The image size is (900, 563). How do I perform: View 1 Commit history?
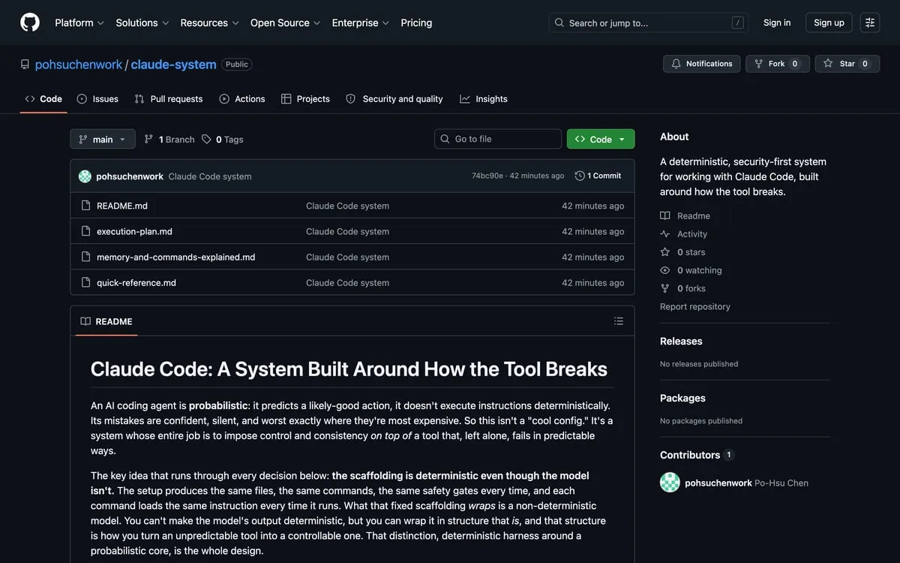(x=598, y=176)
